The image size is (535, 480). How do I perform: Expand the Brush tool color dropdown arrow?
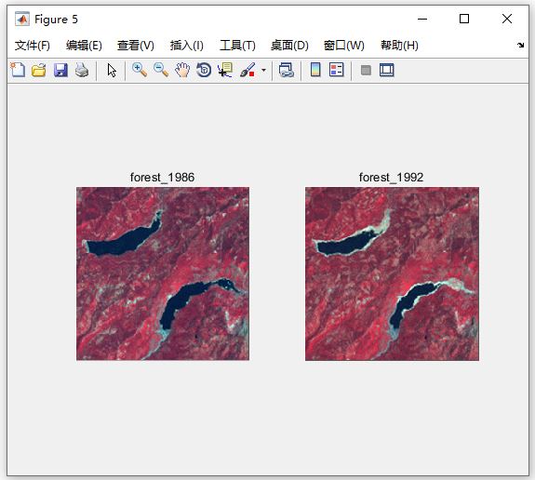pyautogui.click(x=263, y=71)
